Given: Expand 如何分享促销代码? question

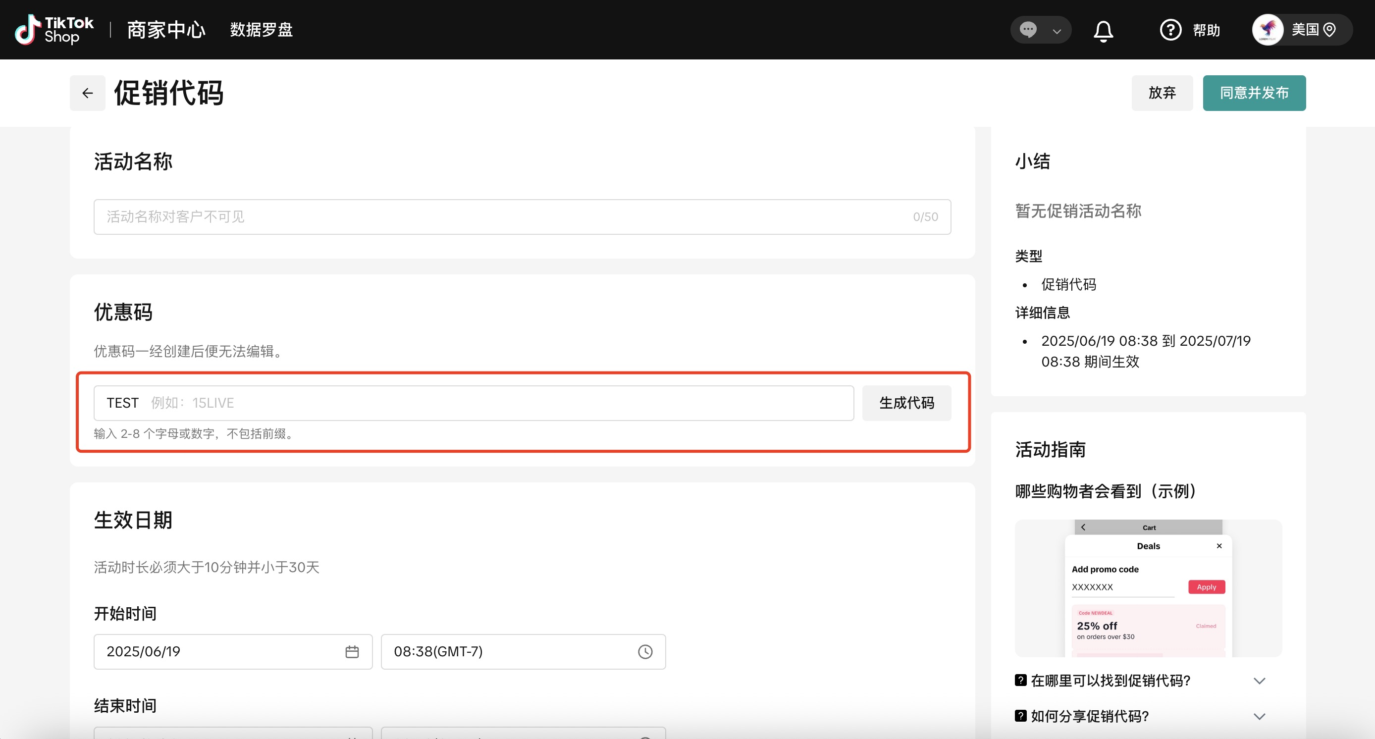Looking at the screenshot, I should point(1259,716).
